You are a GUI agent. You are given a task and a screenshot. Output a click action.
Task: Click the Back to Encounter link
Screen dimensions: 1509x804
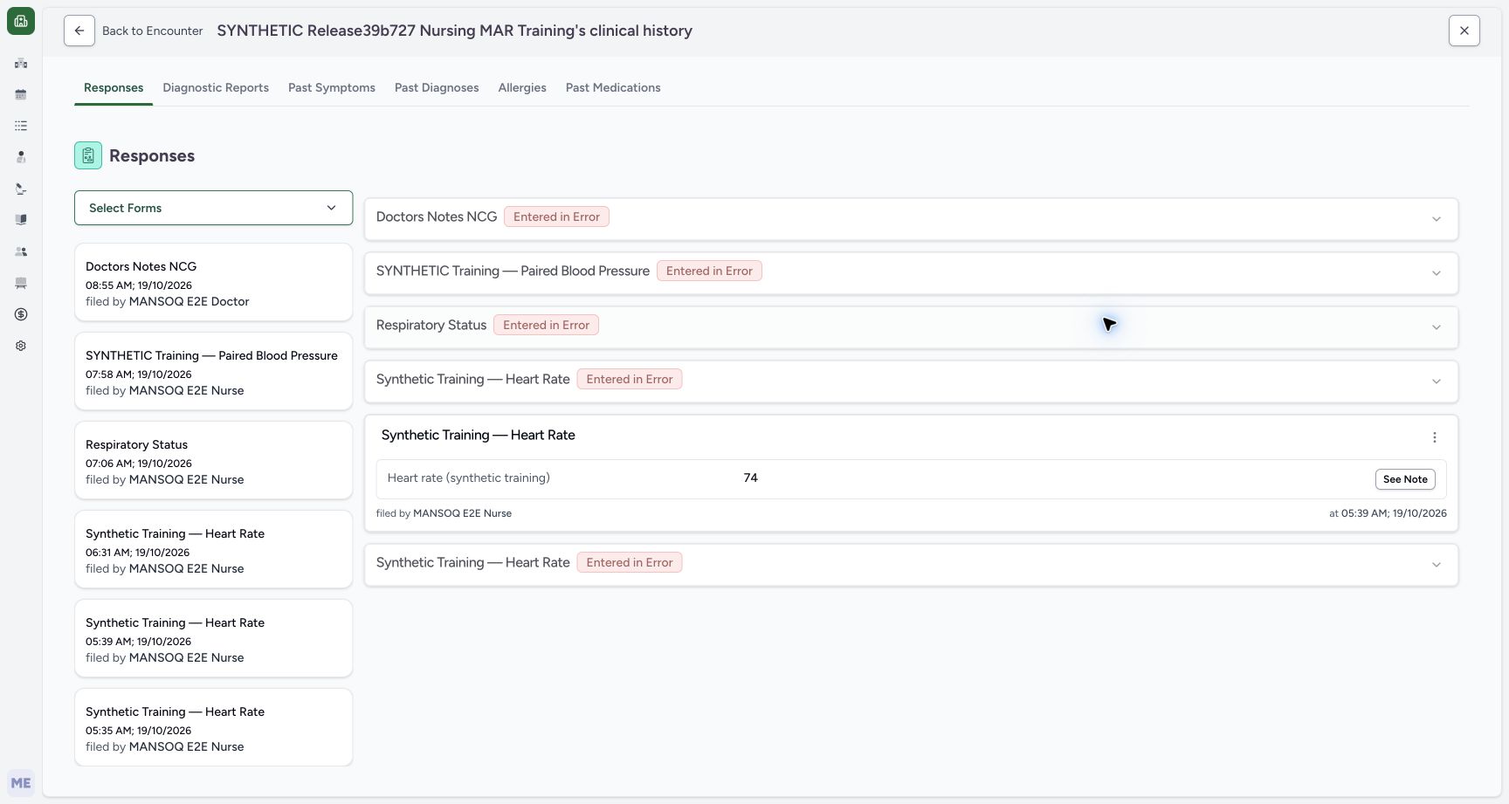(153, 31)
